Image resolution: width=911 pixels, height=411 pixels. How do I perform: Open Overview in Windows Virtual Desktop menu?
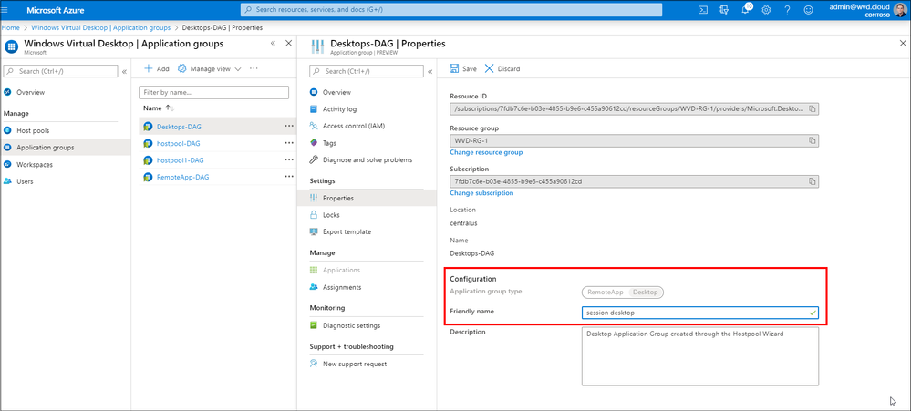[30, 92]
